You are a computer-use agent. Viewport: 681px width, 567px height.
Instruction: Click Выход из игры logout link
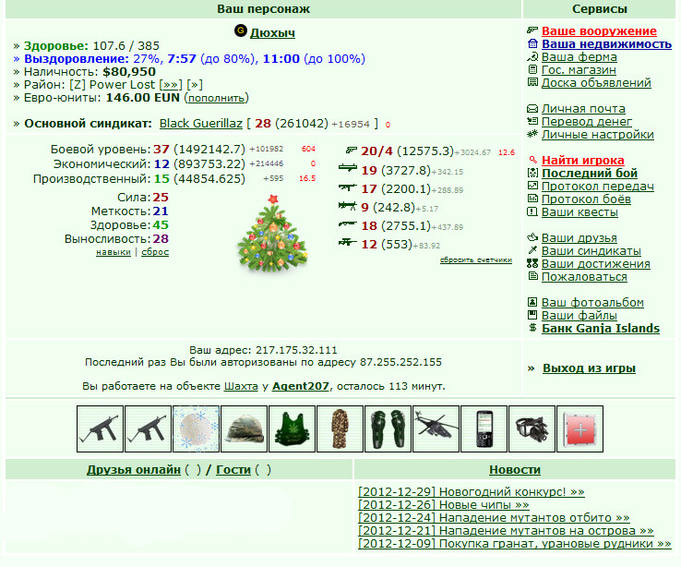pos(589,368)
